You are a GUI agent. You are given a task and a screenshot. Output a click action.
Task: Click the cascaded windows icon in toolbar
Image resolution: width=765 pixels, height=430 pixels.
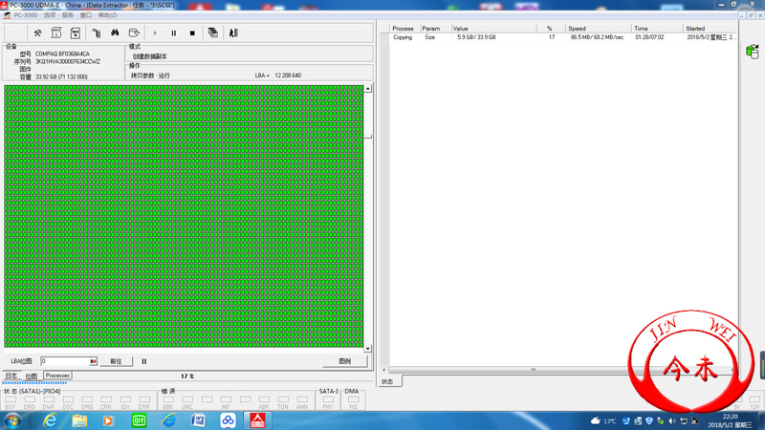tap(212, 32)
